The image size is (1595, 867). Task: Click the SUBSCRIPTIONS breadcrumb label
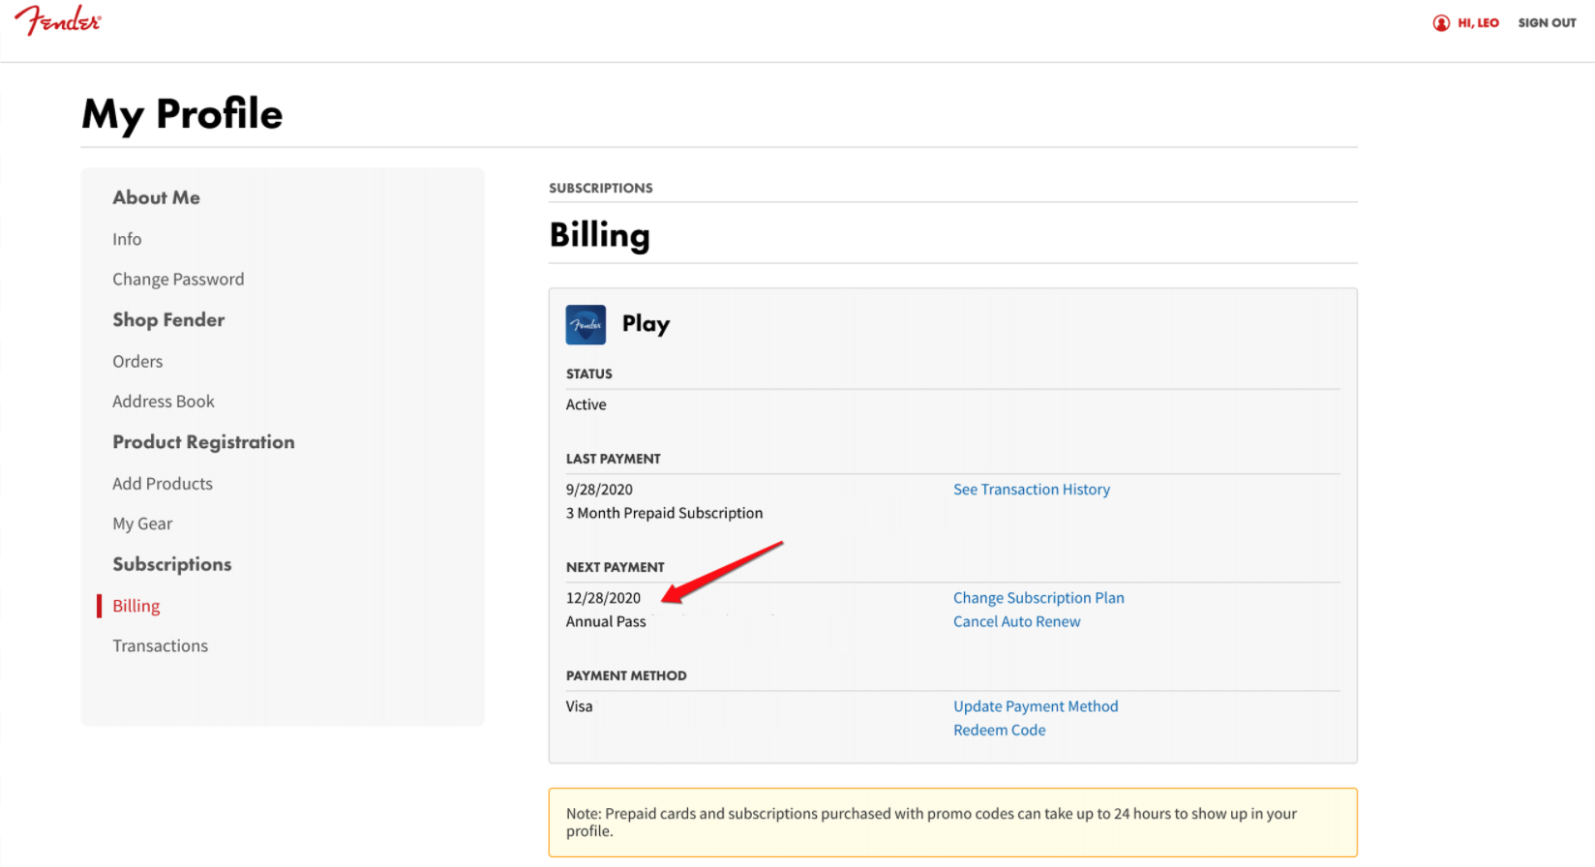coord(601,188)
